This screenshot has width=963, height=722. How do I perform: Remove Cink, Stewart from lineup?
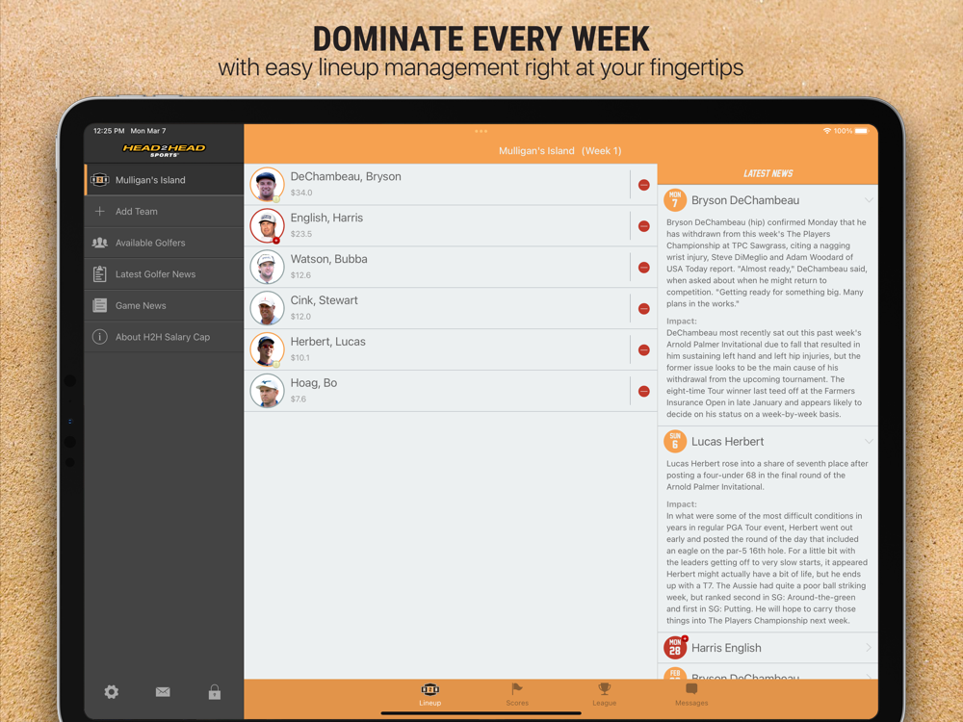click(x=643, y=308)
